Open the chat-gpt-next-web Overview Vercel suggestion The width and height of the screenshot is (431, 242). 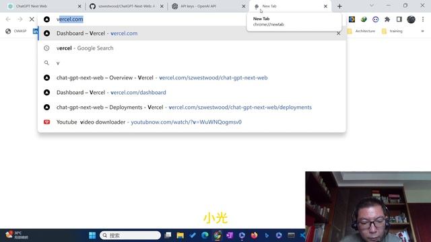coord(192,78)
